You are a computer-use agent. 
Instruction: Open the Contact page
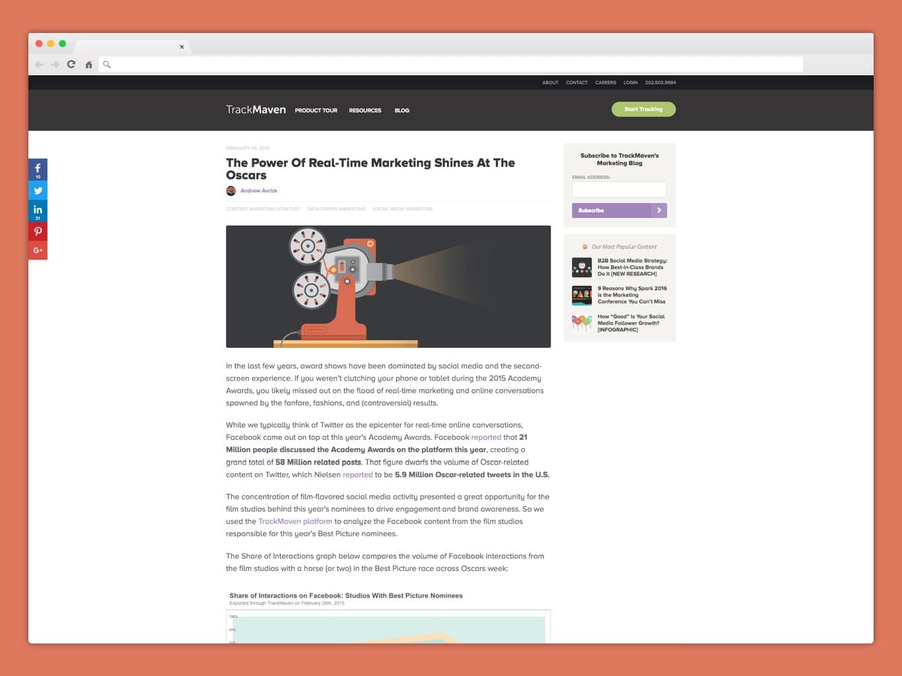(576, 83)
